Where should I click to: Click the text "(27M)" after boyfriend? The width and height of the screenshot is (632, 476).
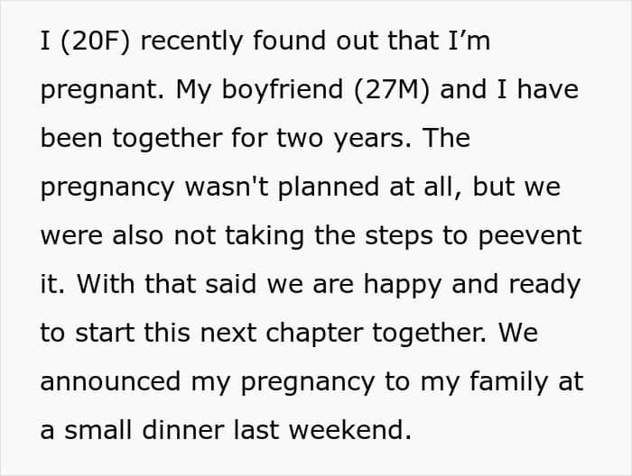tap(392, 89)
